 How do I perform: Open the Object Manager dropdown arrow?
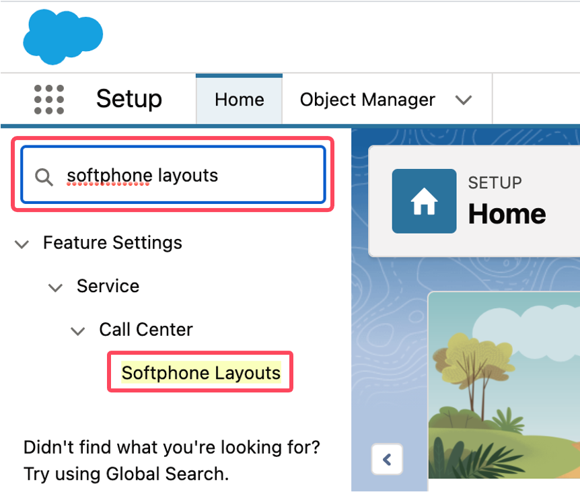[x=463, y=100]
